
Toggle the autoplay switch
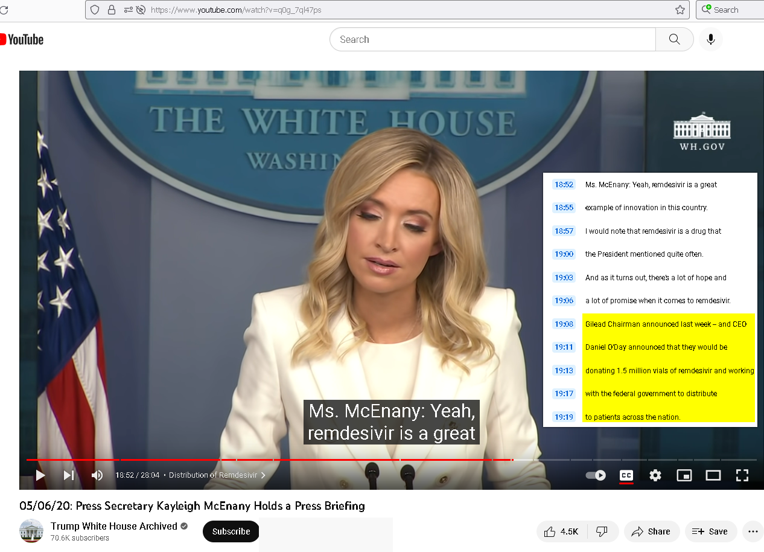[x=596, y=475]
